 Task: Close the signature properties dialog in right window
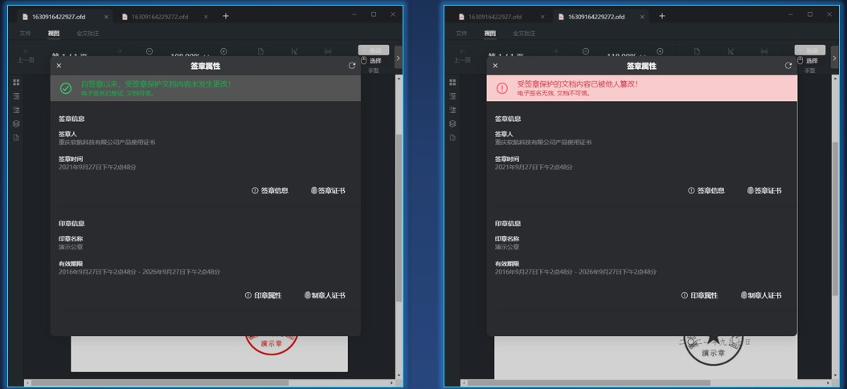495,66
